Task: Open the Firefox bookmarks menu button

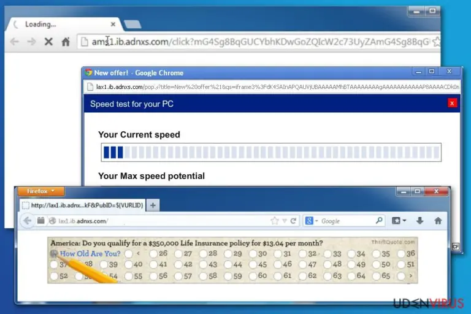Action: coord(399,221)
